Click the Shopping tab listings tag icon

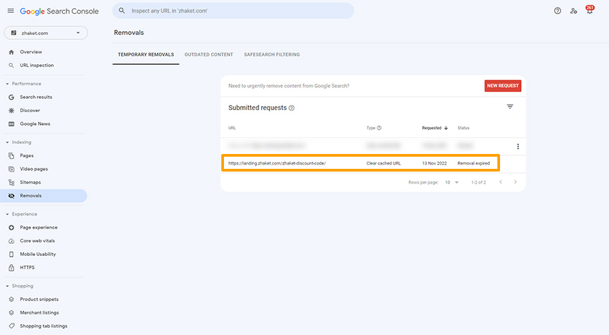(x=12, y=326)
